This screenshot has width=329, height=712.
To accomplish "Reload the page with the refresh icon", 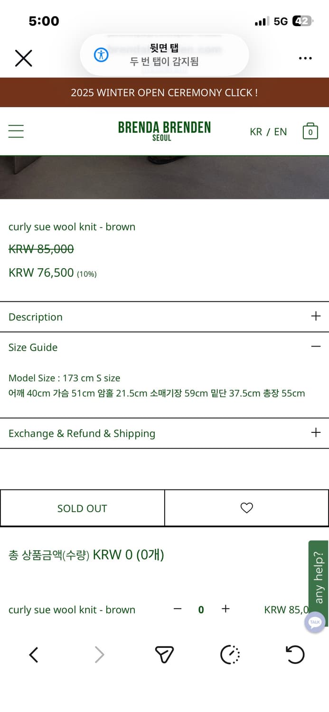I will coord(295,655).
